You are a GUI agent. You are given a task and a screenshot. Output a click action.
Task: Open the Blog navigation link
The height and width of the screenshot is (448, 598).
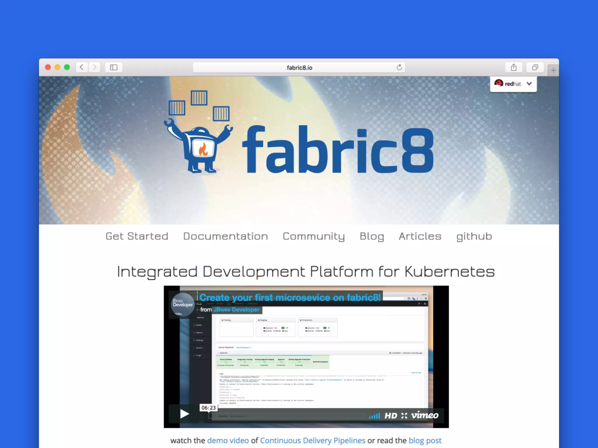372,236
